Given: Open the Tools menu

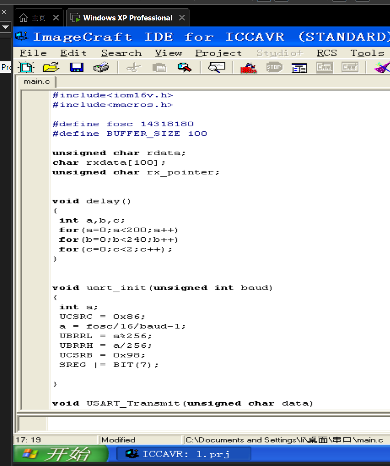Looking at the screenshot, I should click(367, 53).
